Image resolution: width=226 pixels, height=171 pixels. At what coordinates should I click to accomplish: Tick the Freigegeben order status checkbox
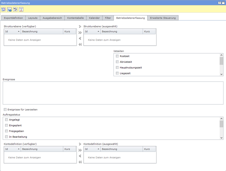[6, 131]
